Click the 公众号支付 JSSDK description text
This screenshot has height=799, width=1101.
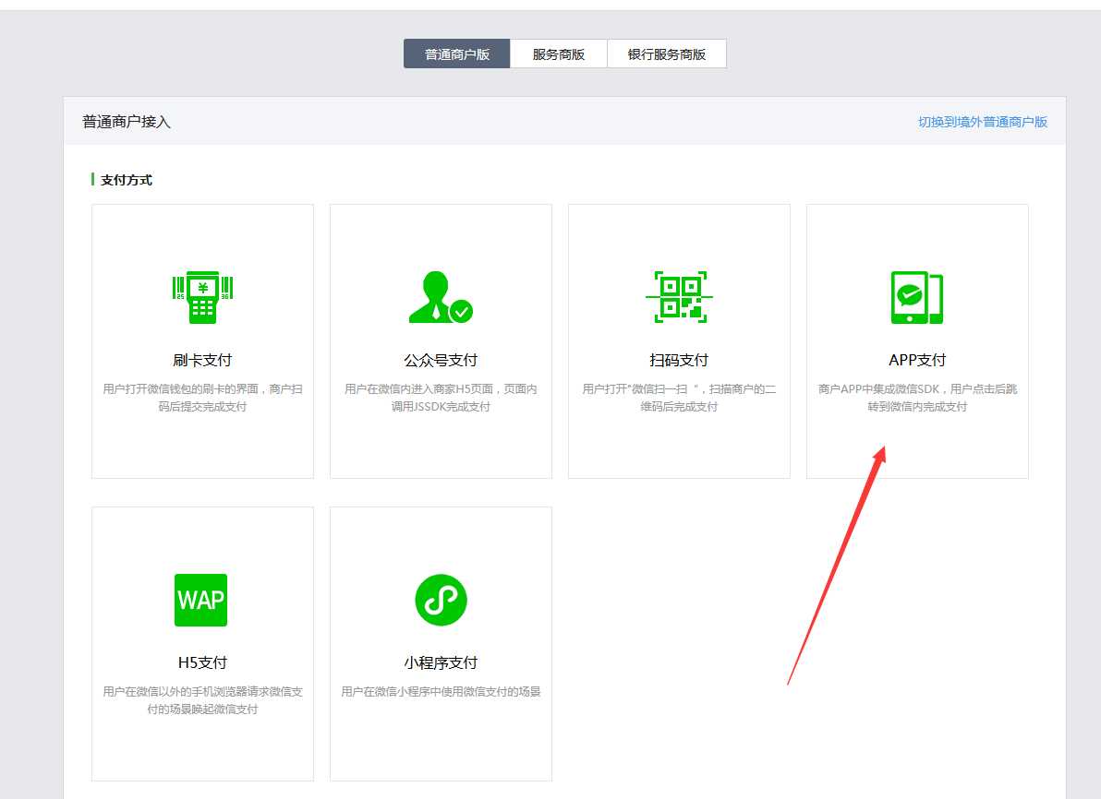click(441, 398)
